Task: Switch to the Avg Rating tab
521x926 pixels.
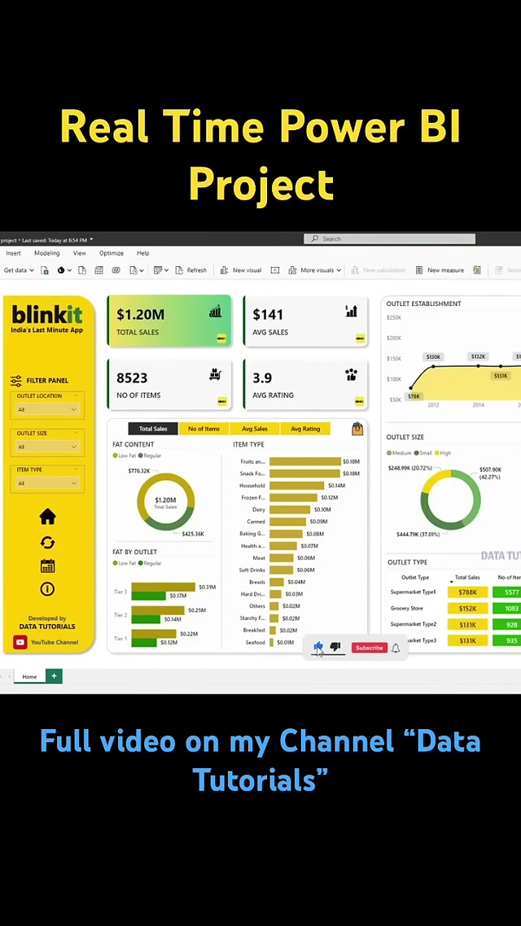Action: point(305,429)
